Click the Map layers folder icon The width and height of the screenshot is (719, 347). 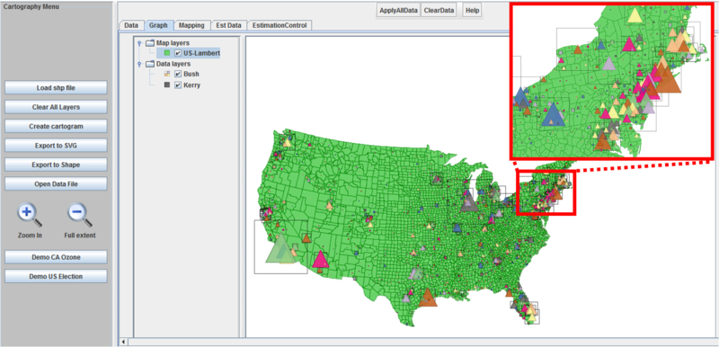(150, 42)
